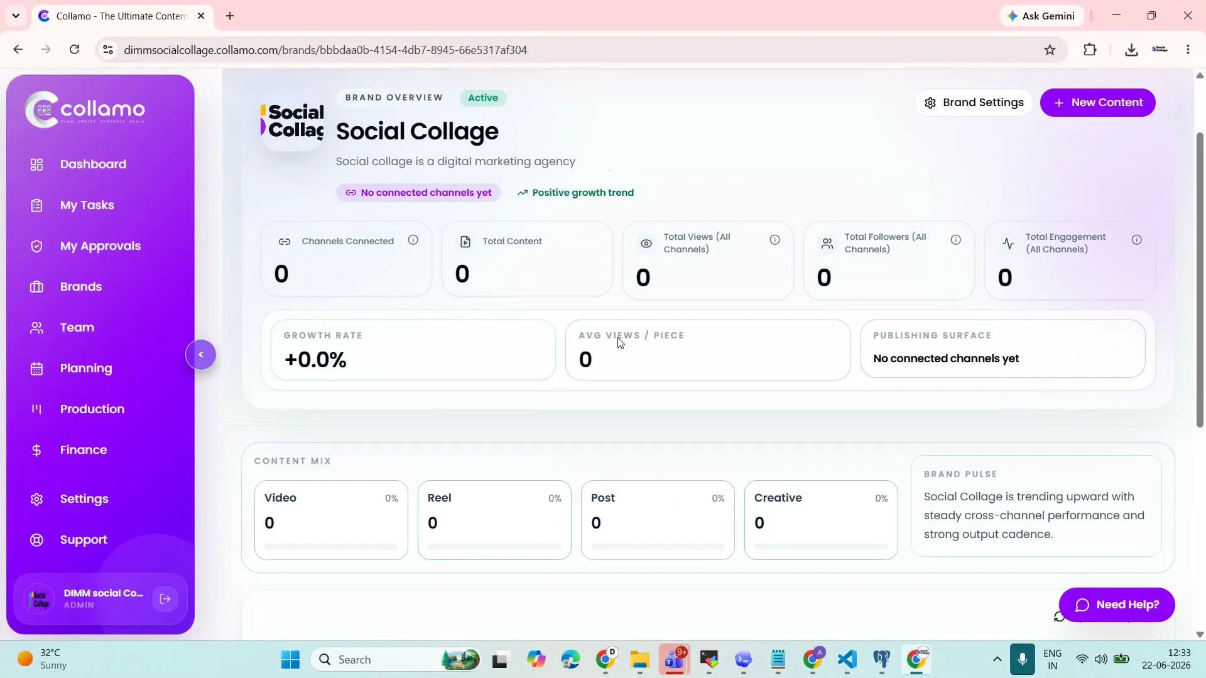Open Brand Settings

(x=974, y=102)
